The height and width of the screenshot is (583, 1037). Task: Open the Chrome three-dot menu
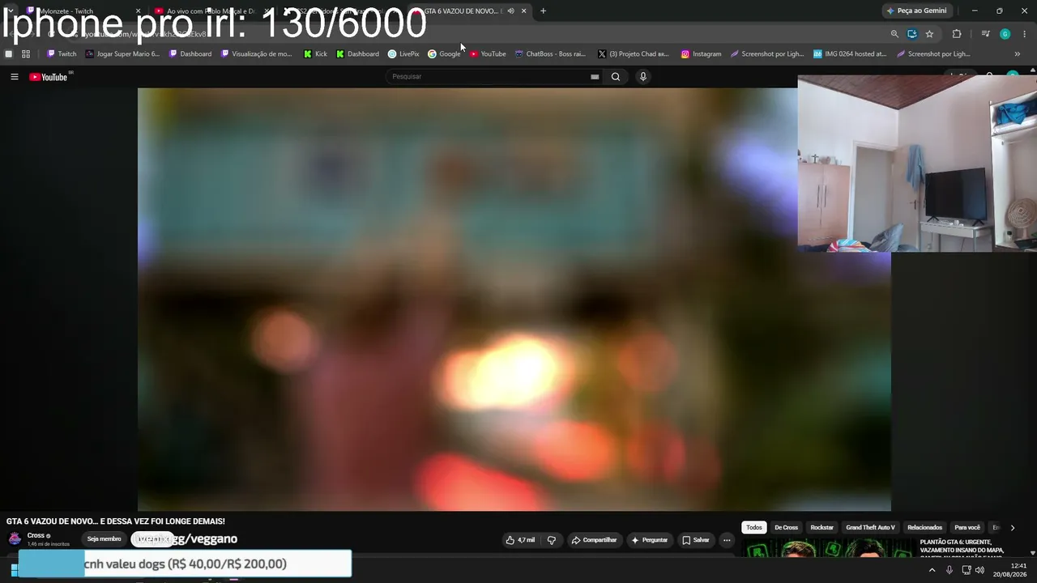[x=1025, y=34]
